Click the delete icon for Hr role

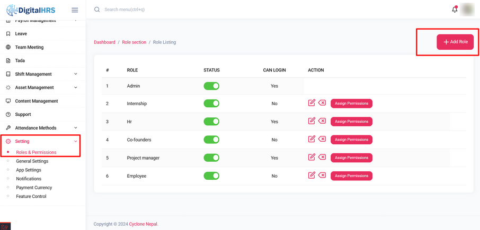(x=322, y=121)
